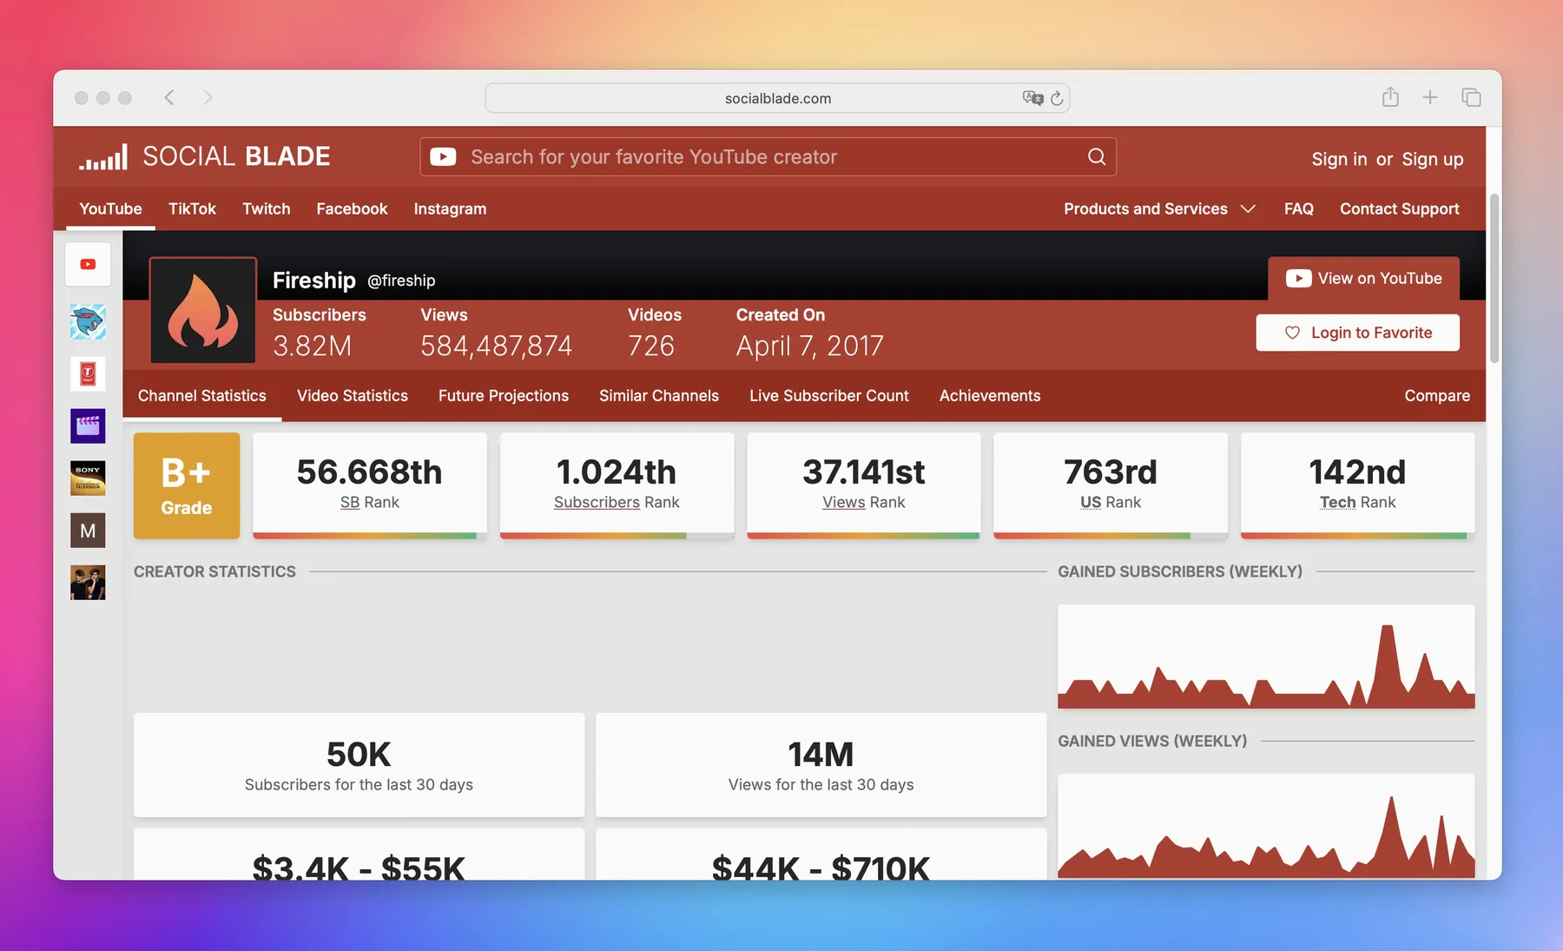Viewport: 1563px width, 951px height.
Task: Select the Live Subscriber Count tab
Action: [x=828, y=396]
